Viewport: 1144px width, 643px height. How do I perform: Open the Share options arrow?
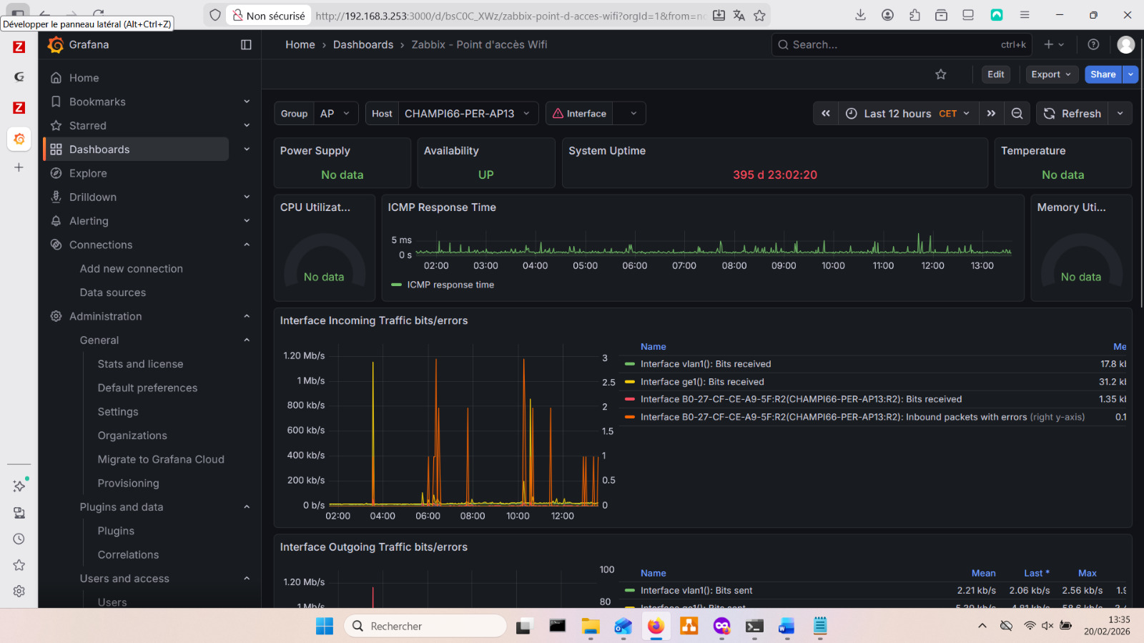point(1130,74)
